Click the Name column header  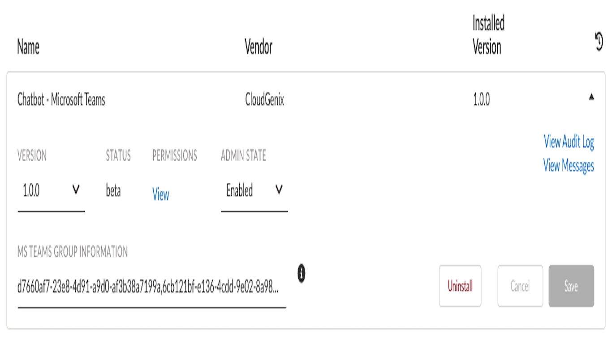pyautogui.click(x=28, y=47)
